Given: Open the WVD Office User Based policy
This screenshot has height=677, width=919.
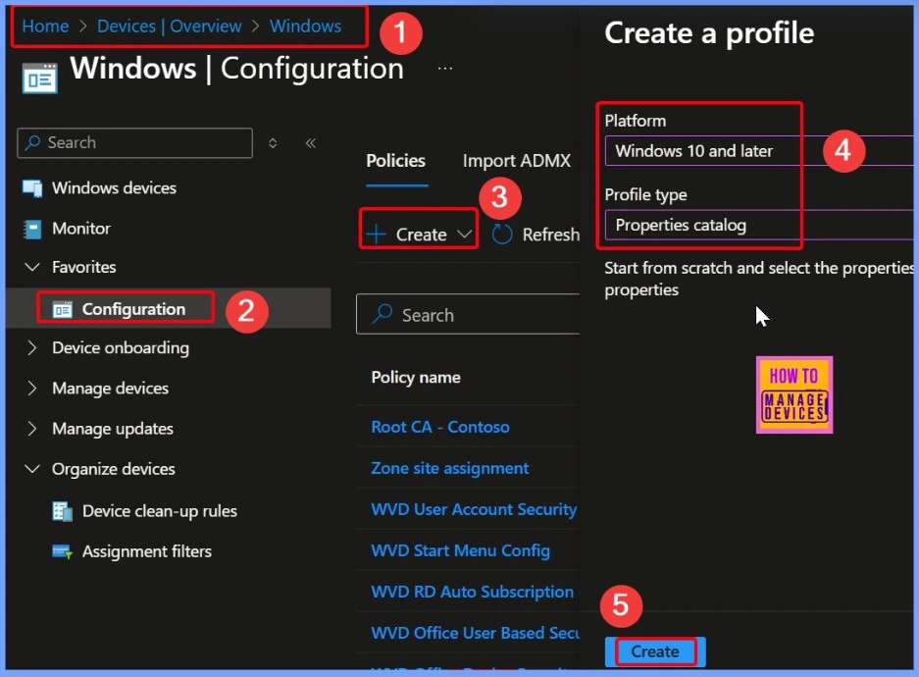Looking at the screenshot, I should [475, 633].
